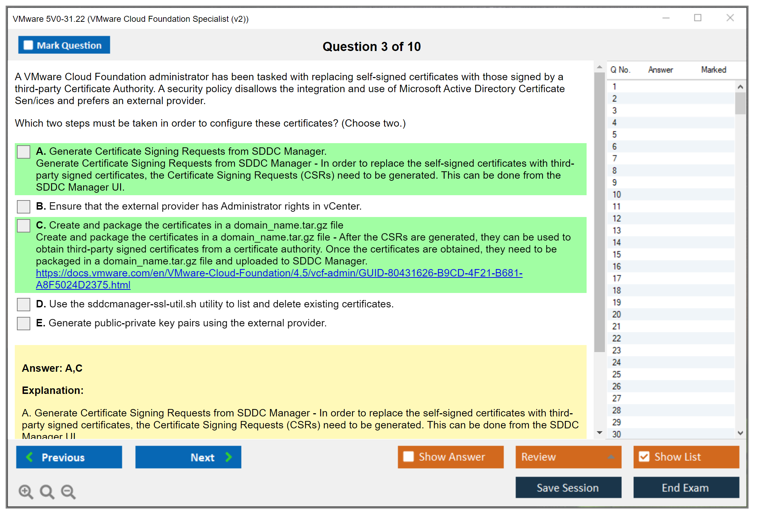The height and width of the screenshot is (517, 757).
Task: Toggle the Mark Question checkbox
Action: [x=28, y=45]
